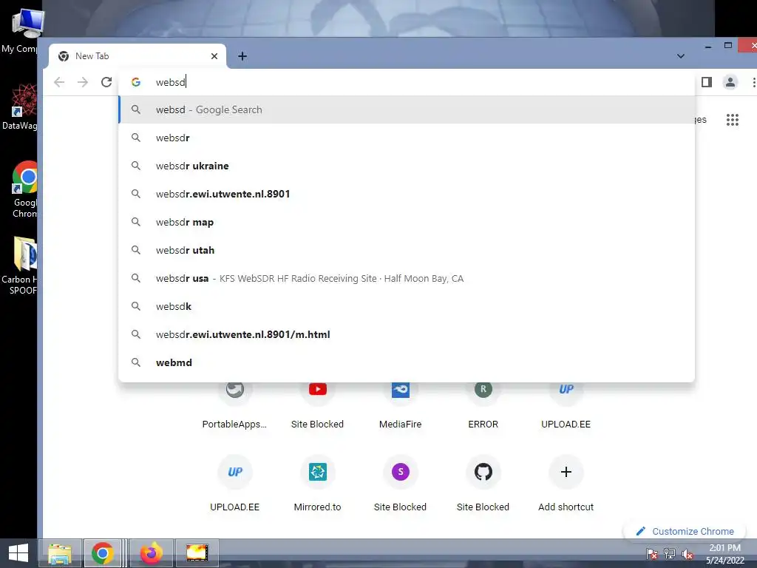Screen dimensions: 757x568
Task: Click the flag action center tray icon
Action: pyautogui.click(x=652, y=554)
